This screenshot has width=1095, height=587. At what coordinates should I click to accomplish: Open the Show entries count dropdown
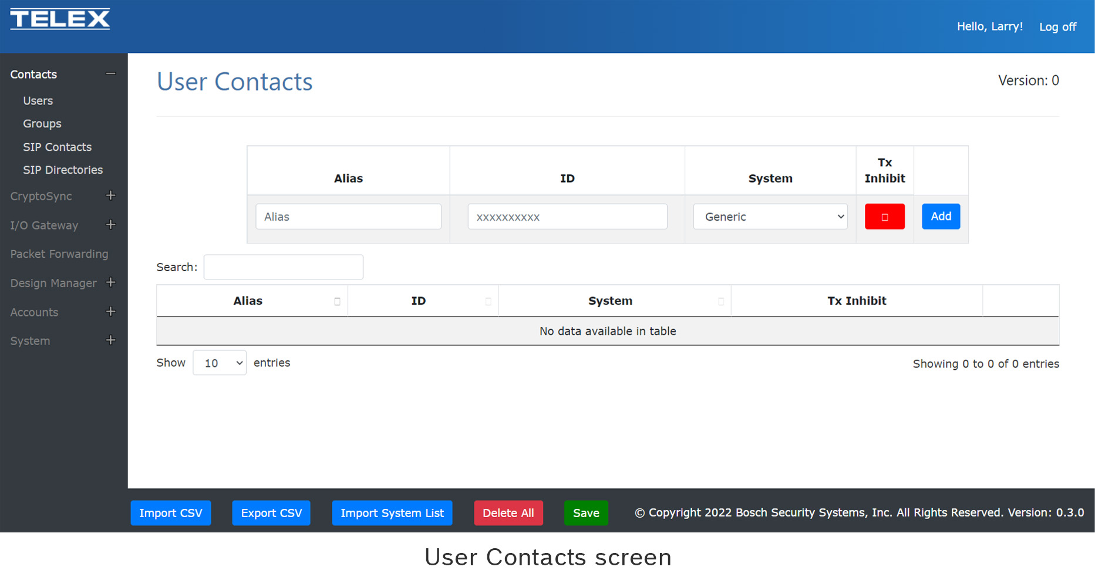220,363
